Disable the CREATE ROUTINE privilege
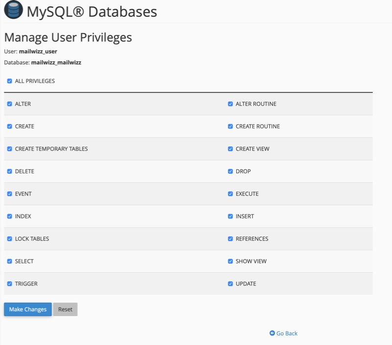Viewport: 392px width, 345px height. pos(230,127)
